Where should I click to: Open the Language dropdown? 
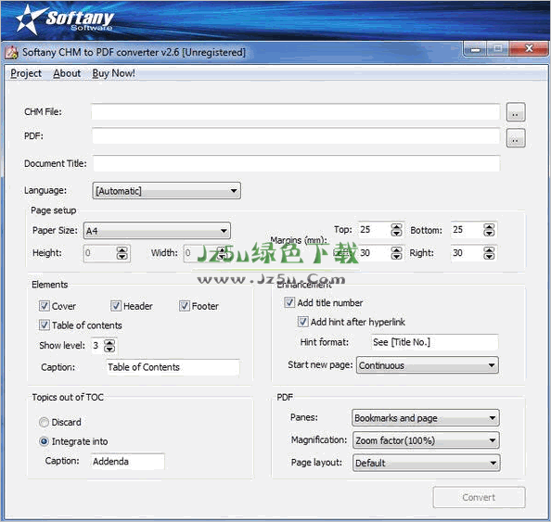(x=167, y=191)
